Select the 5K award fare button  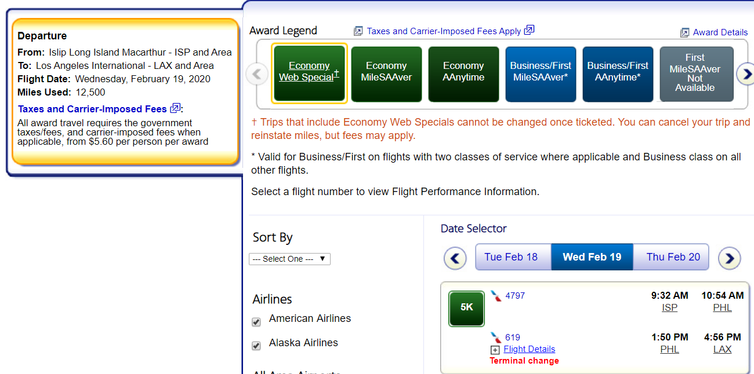pos(466,308)
